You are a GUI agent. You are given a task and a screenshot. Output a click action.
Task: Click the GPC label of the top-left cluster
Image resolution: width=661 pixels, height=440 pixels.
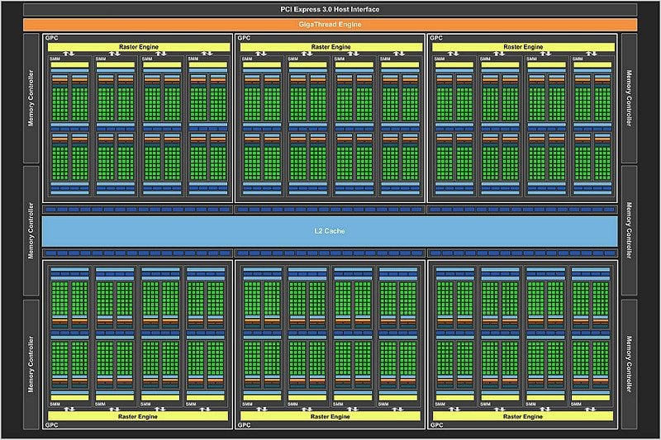(51, 38)
